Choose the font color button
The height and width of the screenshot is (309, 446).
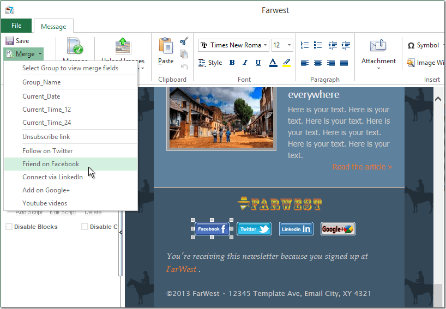point(273,63)
